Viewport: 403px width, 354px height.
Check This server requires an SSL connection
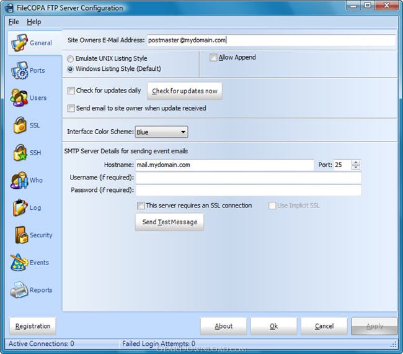[x=141, y=206]
